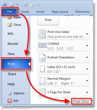Click the Redo icon in quick access toolbar
Viewport: 97px width, 110px height.
pyautogui.click(x=26, y=5)
